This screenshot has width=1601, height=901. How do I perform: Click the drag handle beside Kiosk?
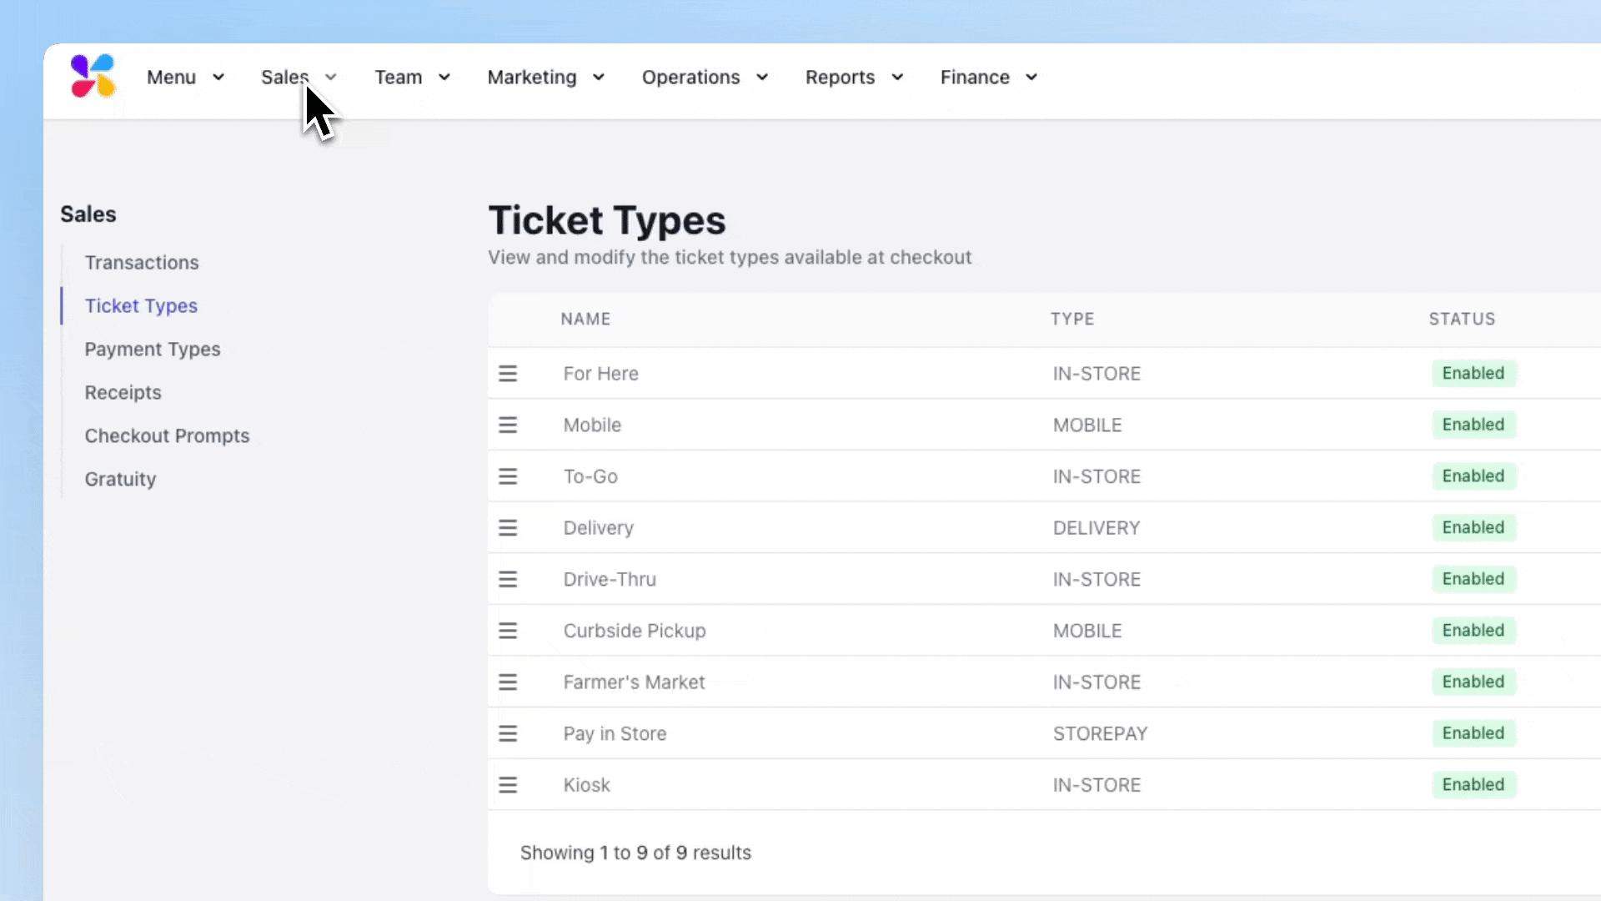(x=508, y=785)
